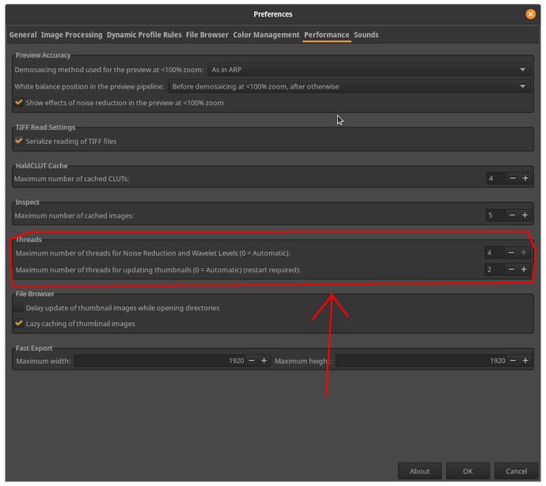
Task: Increase maximum number of cached CLUTs
Action: [x=525, y=179]
